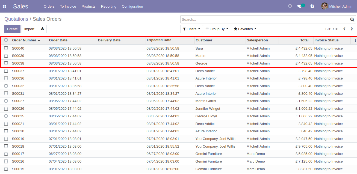Click the search magnifier icon
Screen dimensions: 357x174
point(352,20)
